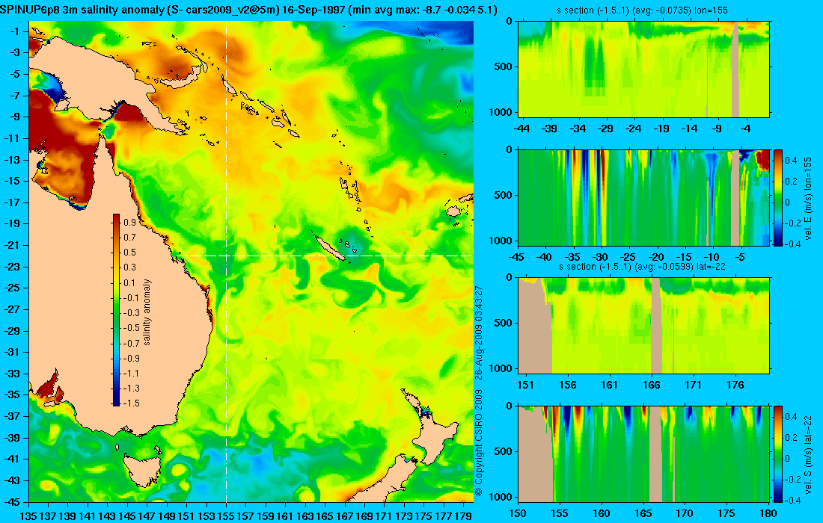Screen dimensions: 823x523
Task: Click the 's section ... lat=-22' panel title
Action: click(642, 266)
